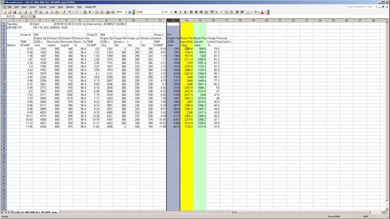The height and width of the screenshot is (219, 390).
Task: Toggle Bold formatting
Action: tap(175, 12)
